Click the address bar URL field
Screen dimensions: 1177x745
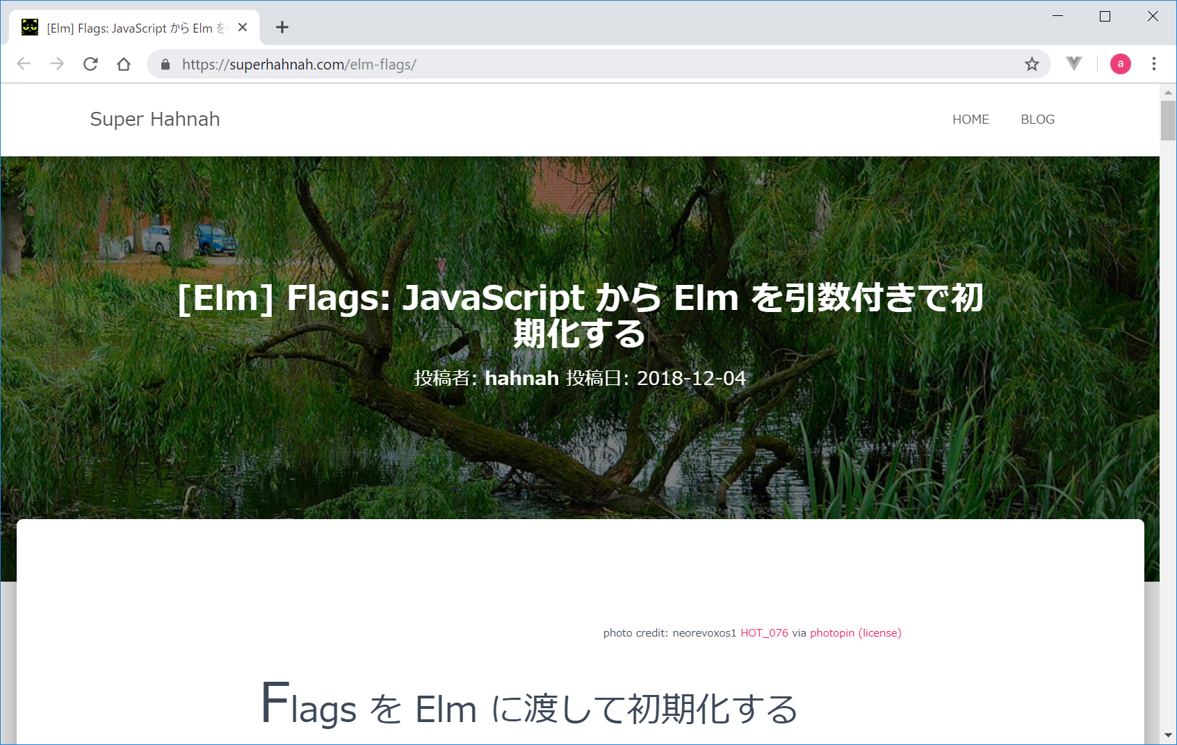556,65
